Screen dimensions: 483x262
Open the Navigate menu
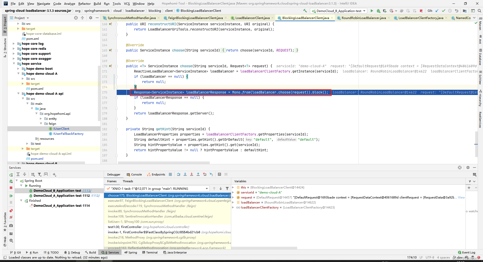[44, 3]
